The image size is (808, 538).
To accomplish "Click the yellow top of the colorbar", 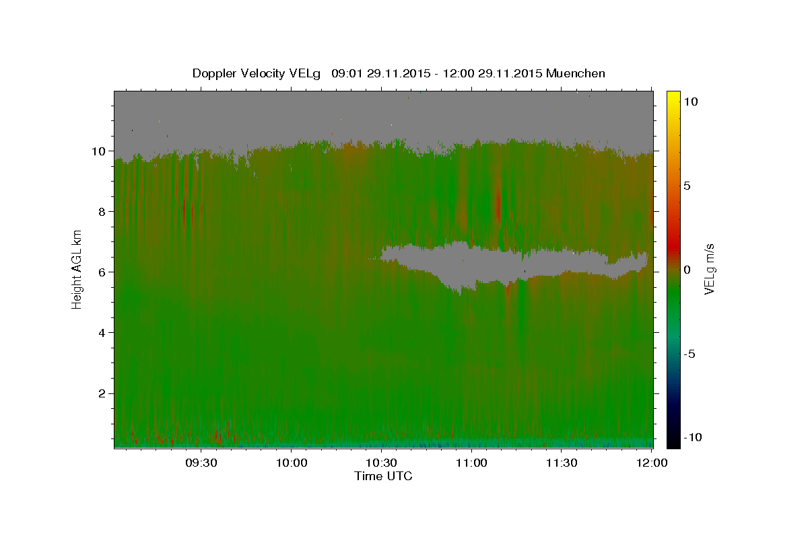I will click(673, 95).
